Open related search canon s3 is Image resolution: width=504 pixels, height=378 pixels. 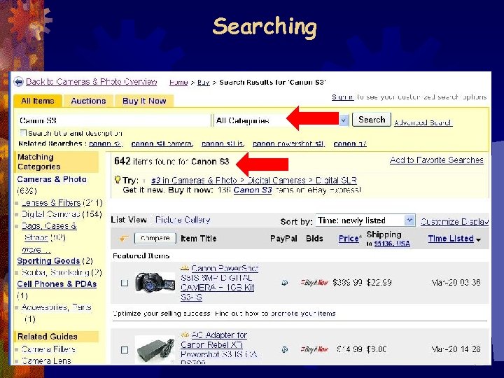tap(223, 143)
